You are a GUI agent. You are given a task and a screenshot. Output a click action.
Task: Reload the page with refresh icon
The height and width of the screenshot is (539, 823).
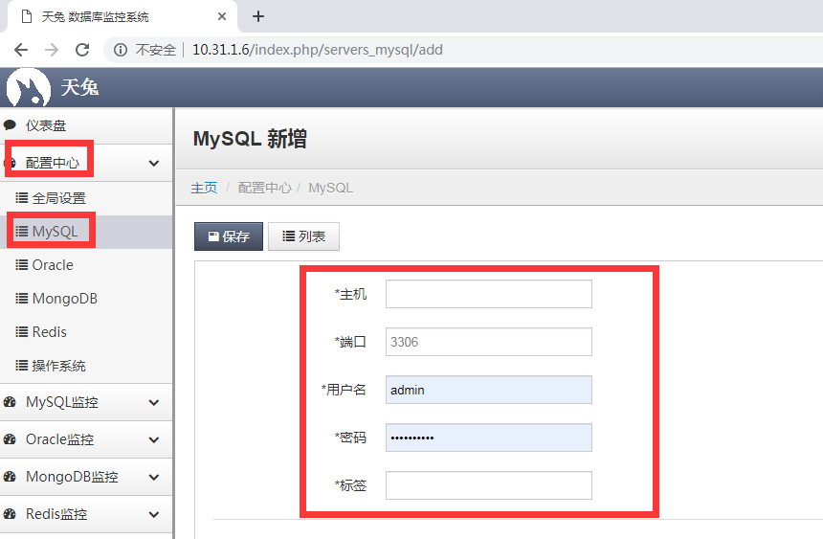82,50
